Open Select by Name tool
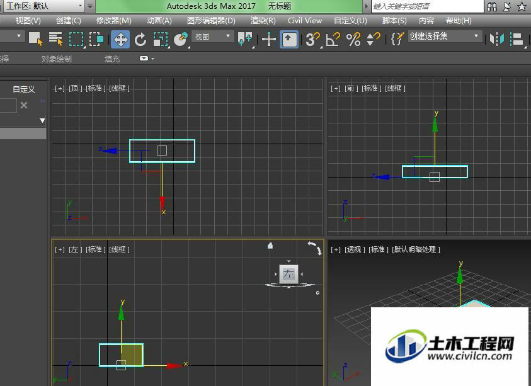Image resolution: width=531 pixels, height=386 pixels. pyautogui.click(x=55, y=38)
